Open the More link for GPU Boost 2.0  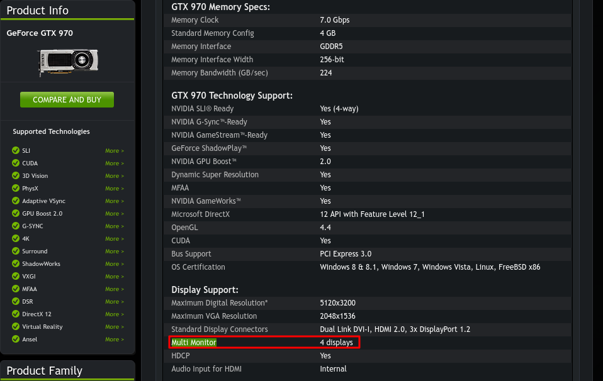click(115, 214)
